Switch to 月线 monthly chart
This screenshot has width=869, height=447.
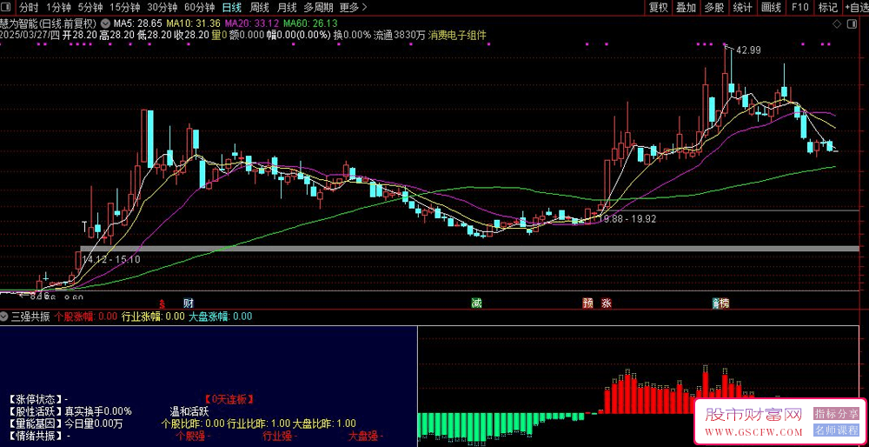(x=287, y=8)
